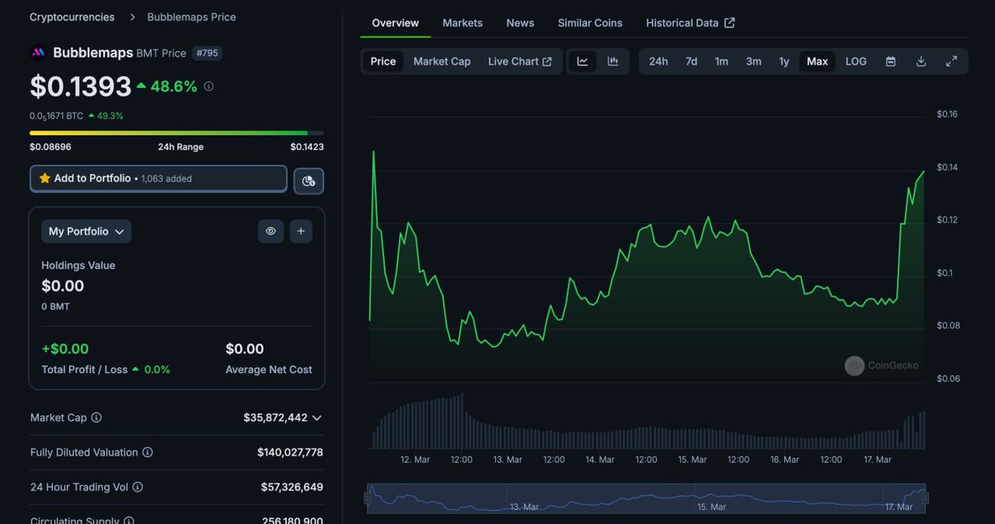Viewport: 995px width, 524px height.
Task: Toggle holdings visibility with the eye icon
Action: [x=271, y=231]
